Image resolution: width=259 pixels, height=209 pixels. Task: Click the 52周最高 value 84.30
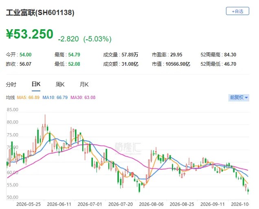[230, 55]
